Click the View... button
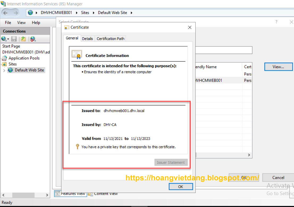Screen dimensions: 294x207 coord(278,67)
